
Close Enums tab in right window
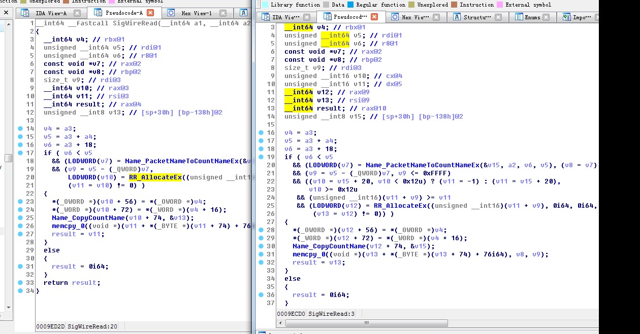coord(546,17)
